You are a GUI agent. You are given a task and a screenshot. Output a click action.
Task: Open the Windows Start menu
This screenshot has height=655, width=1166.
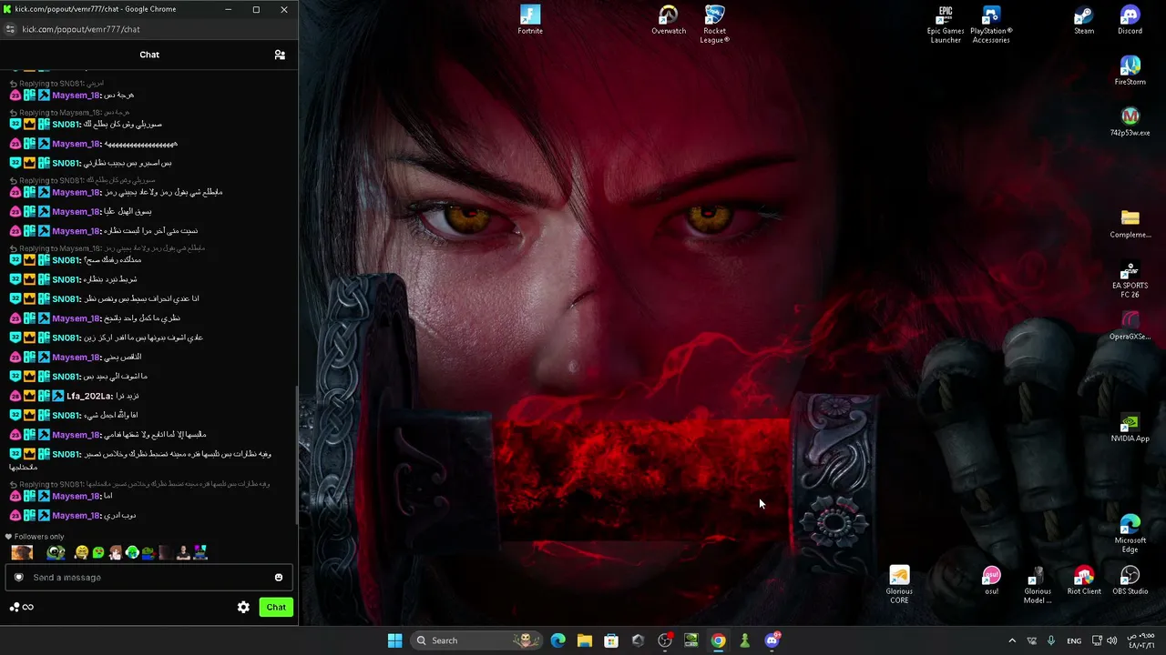pos(394,640)
